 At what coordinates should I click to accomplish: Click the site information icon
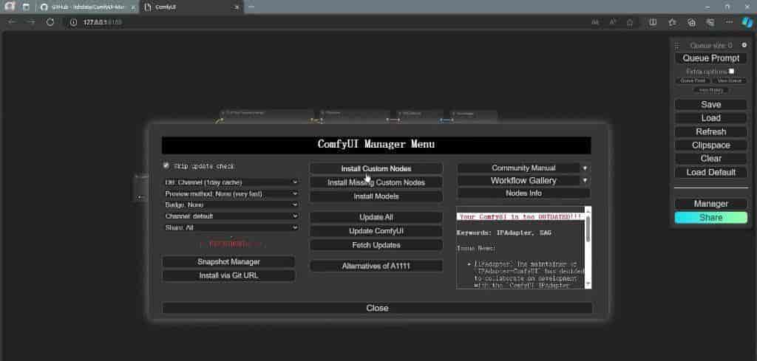(x=73, y=22)
